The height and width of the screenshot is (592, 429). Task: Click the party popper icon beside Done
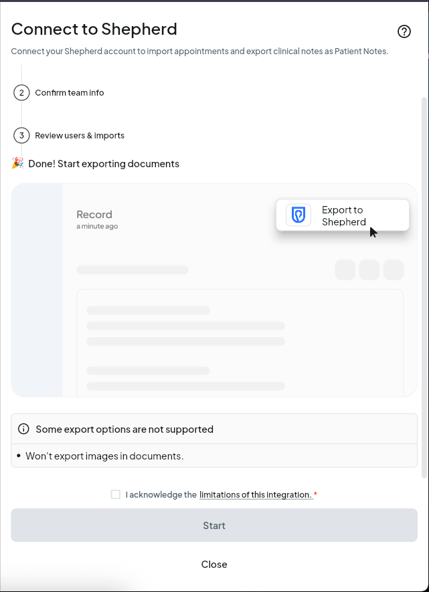pos(18,163)
